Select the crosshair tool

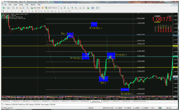[7, 11]
